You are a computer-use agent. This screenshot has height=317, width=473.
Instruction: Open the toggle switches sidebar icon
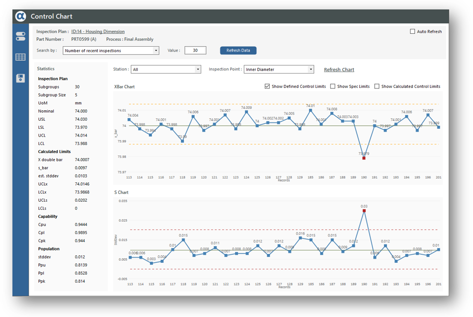point(20,36)
